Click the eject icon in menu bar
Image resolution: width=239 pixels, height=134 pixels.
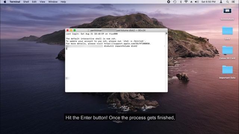coord(191,2)
